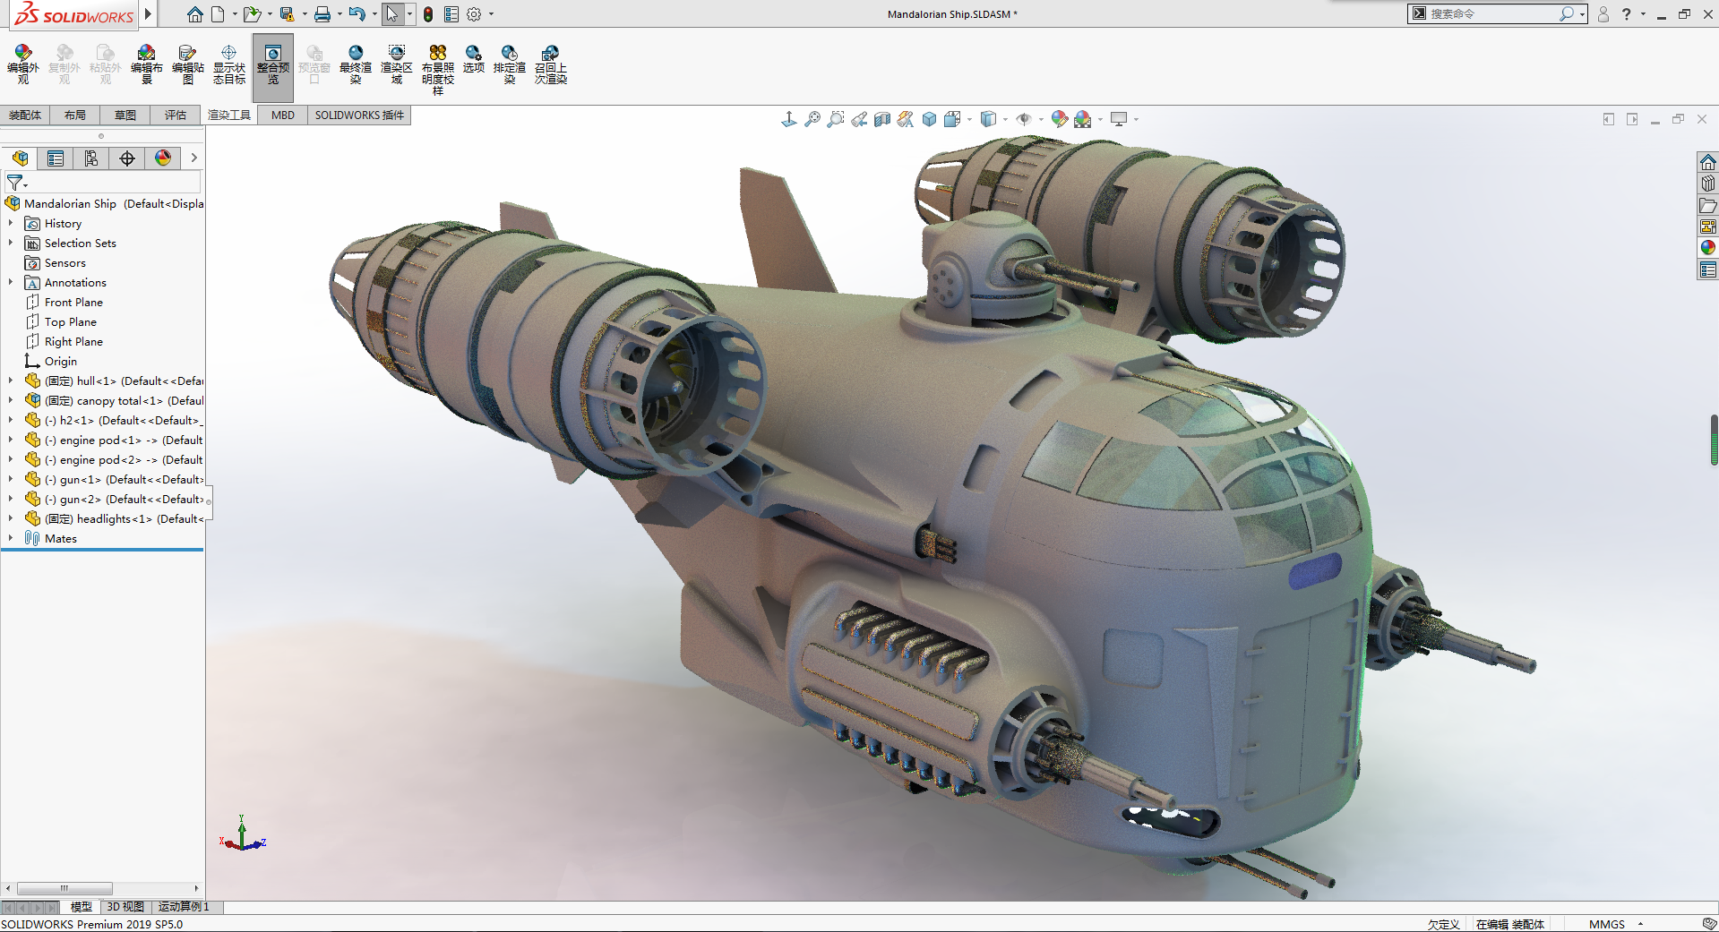Click the Options gear icon
Screen dimensions: 1719x932
click(474, 14)
